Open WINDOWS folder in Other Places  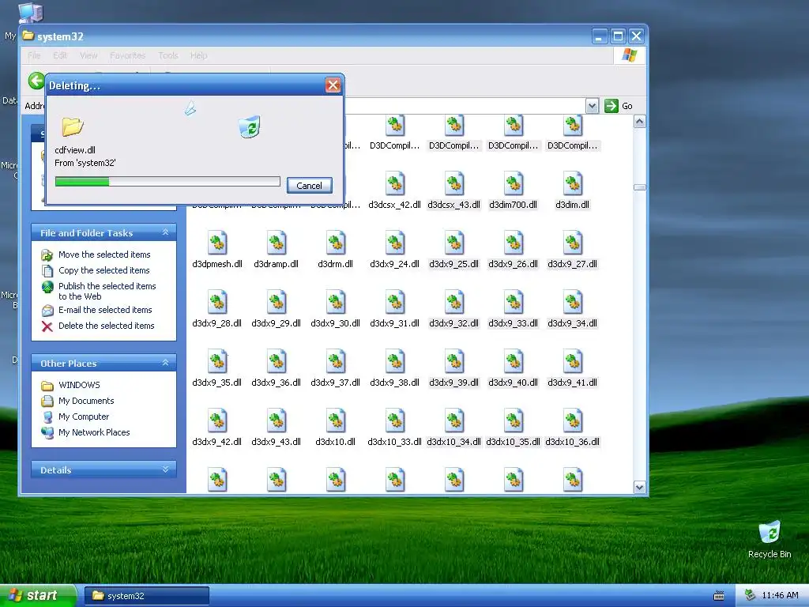pyautogui.click(x=79, y=385)
